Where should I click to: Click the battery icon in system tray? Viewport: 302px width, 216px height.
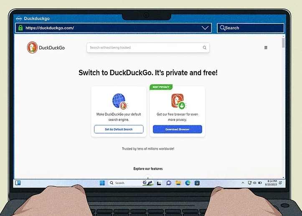pos(260,183)
